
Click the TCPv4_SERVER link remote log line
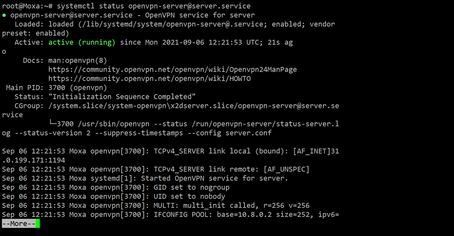[156, 169]
